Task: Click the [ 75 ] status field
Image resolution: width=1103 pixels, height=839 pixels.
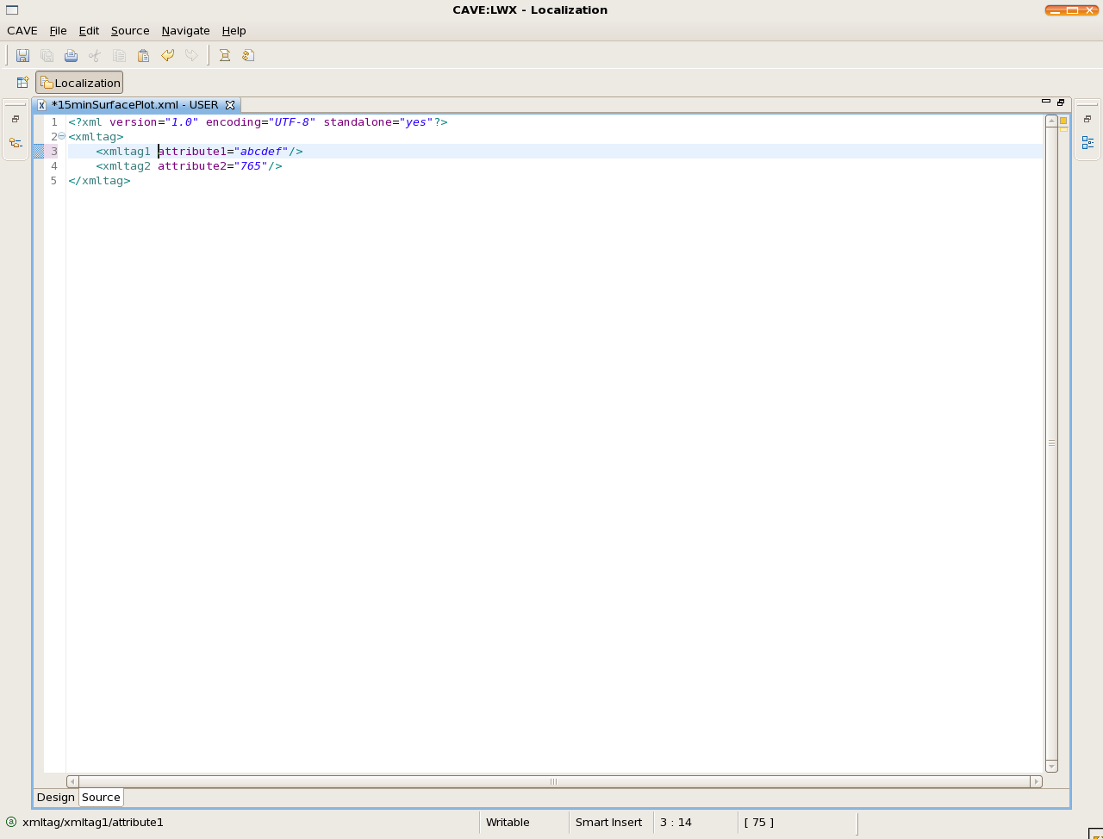Action: point(759,823)
